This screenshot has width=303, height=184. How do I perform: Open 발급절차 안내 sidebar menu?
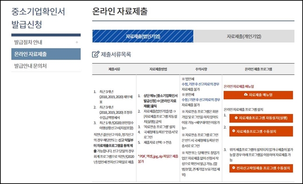click(x=46, y=42)
